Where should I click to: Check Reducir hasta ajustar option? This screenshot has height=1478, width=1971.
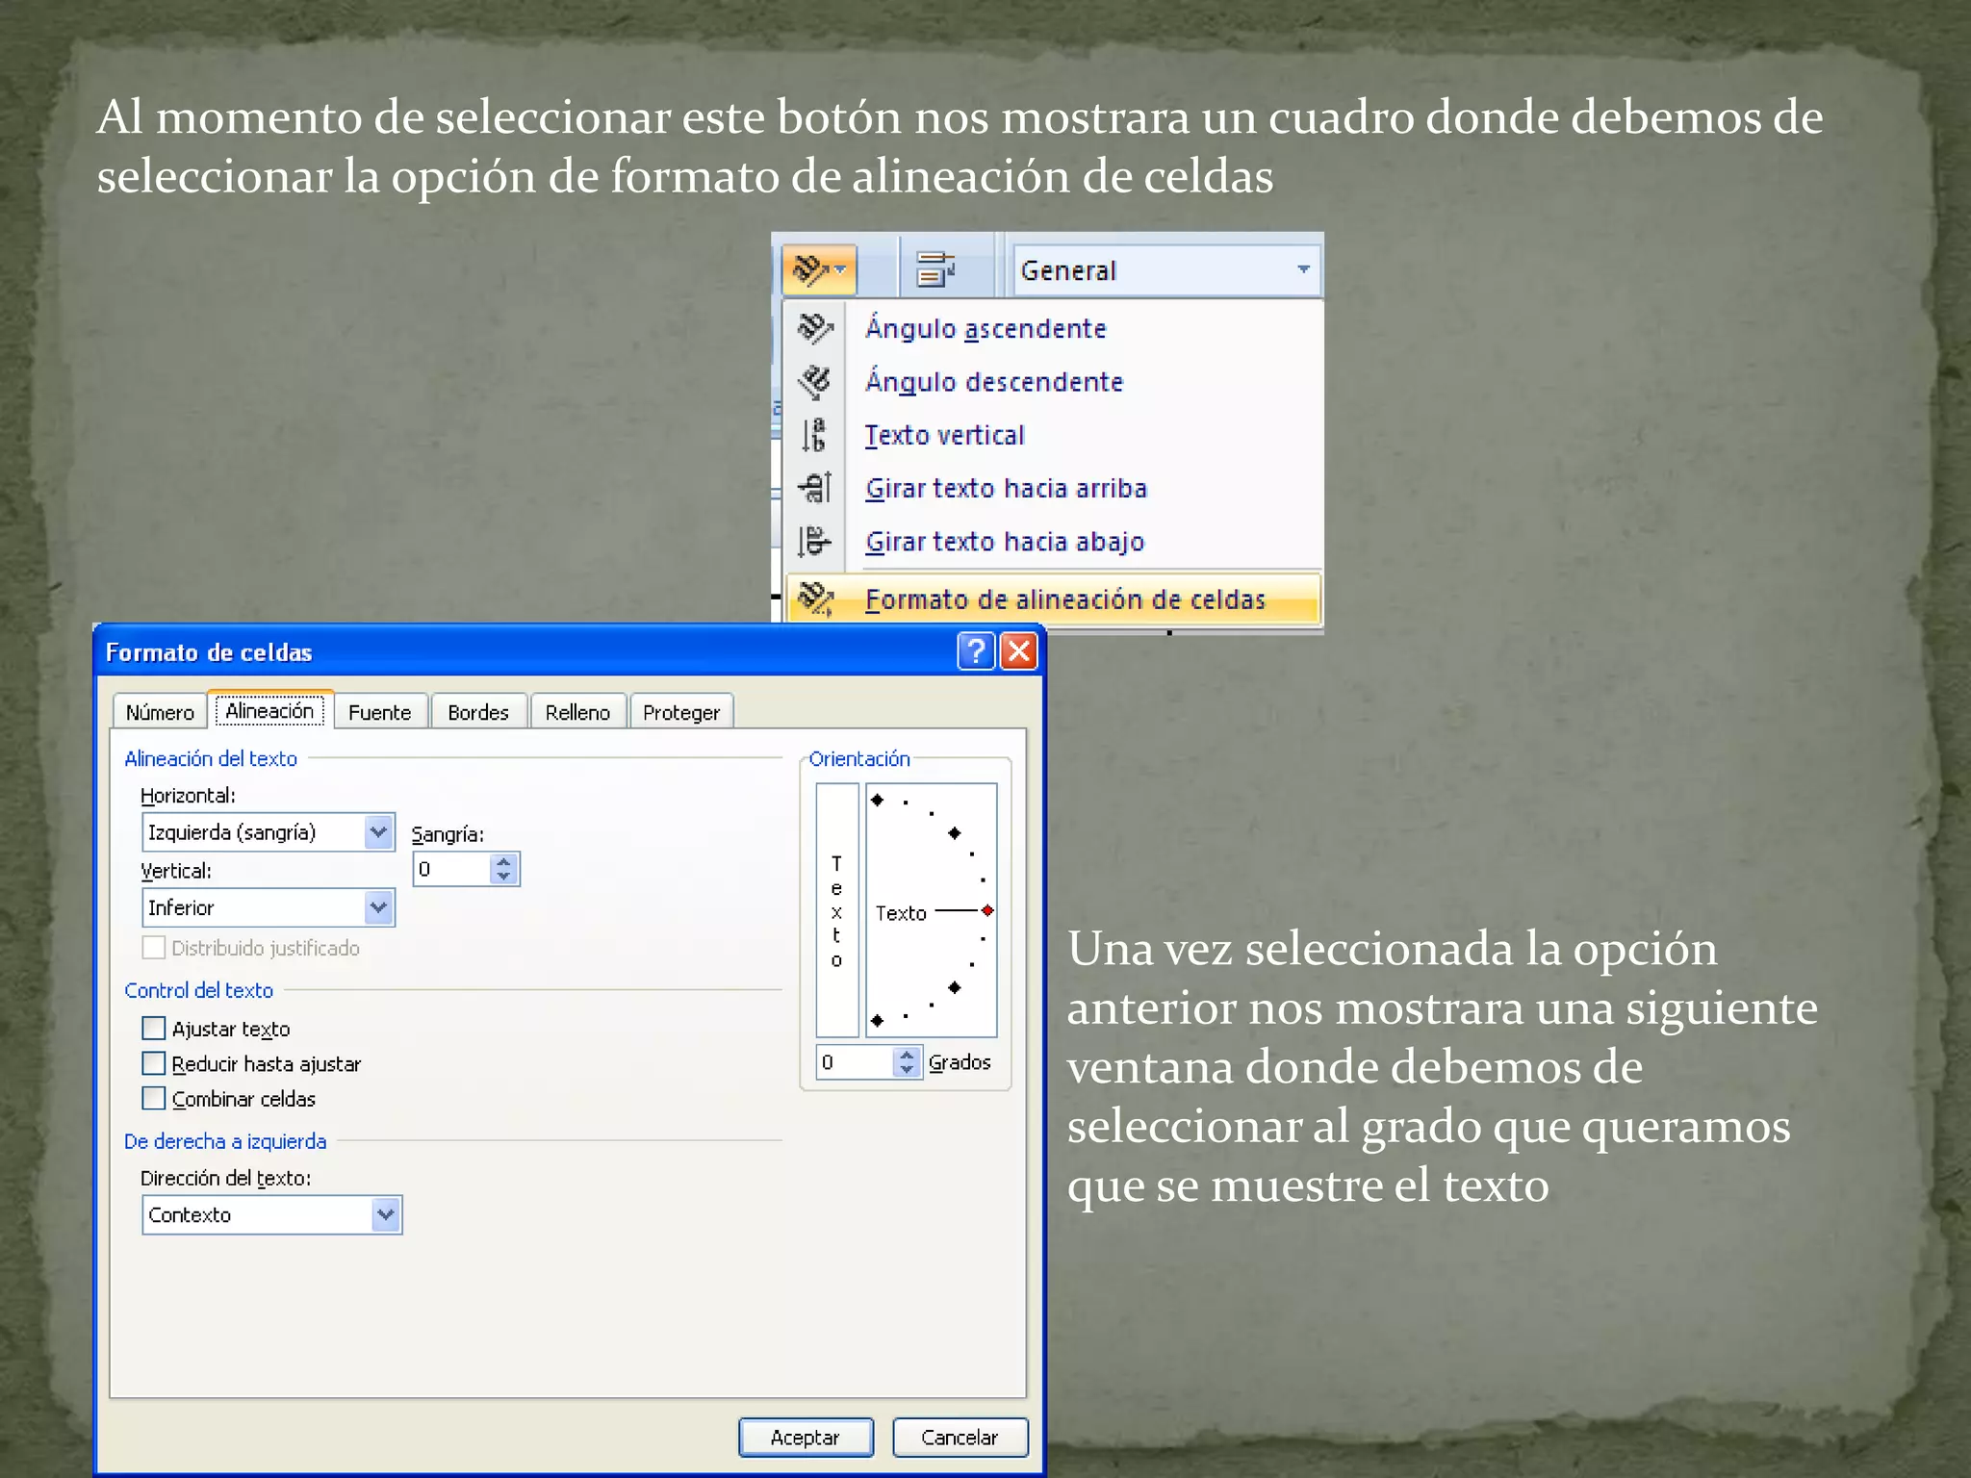pos(154,1063)
